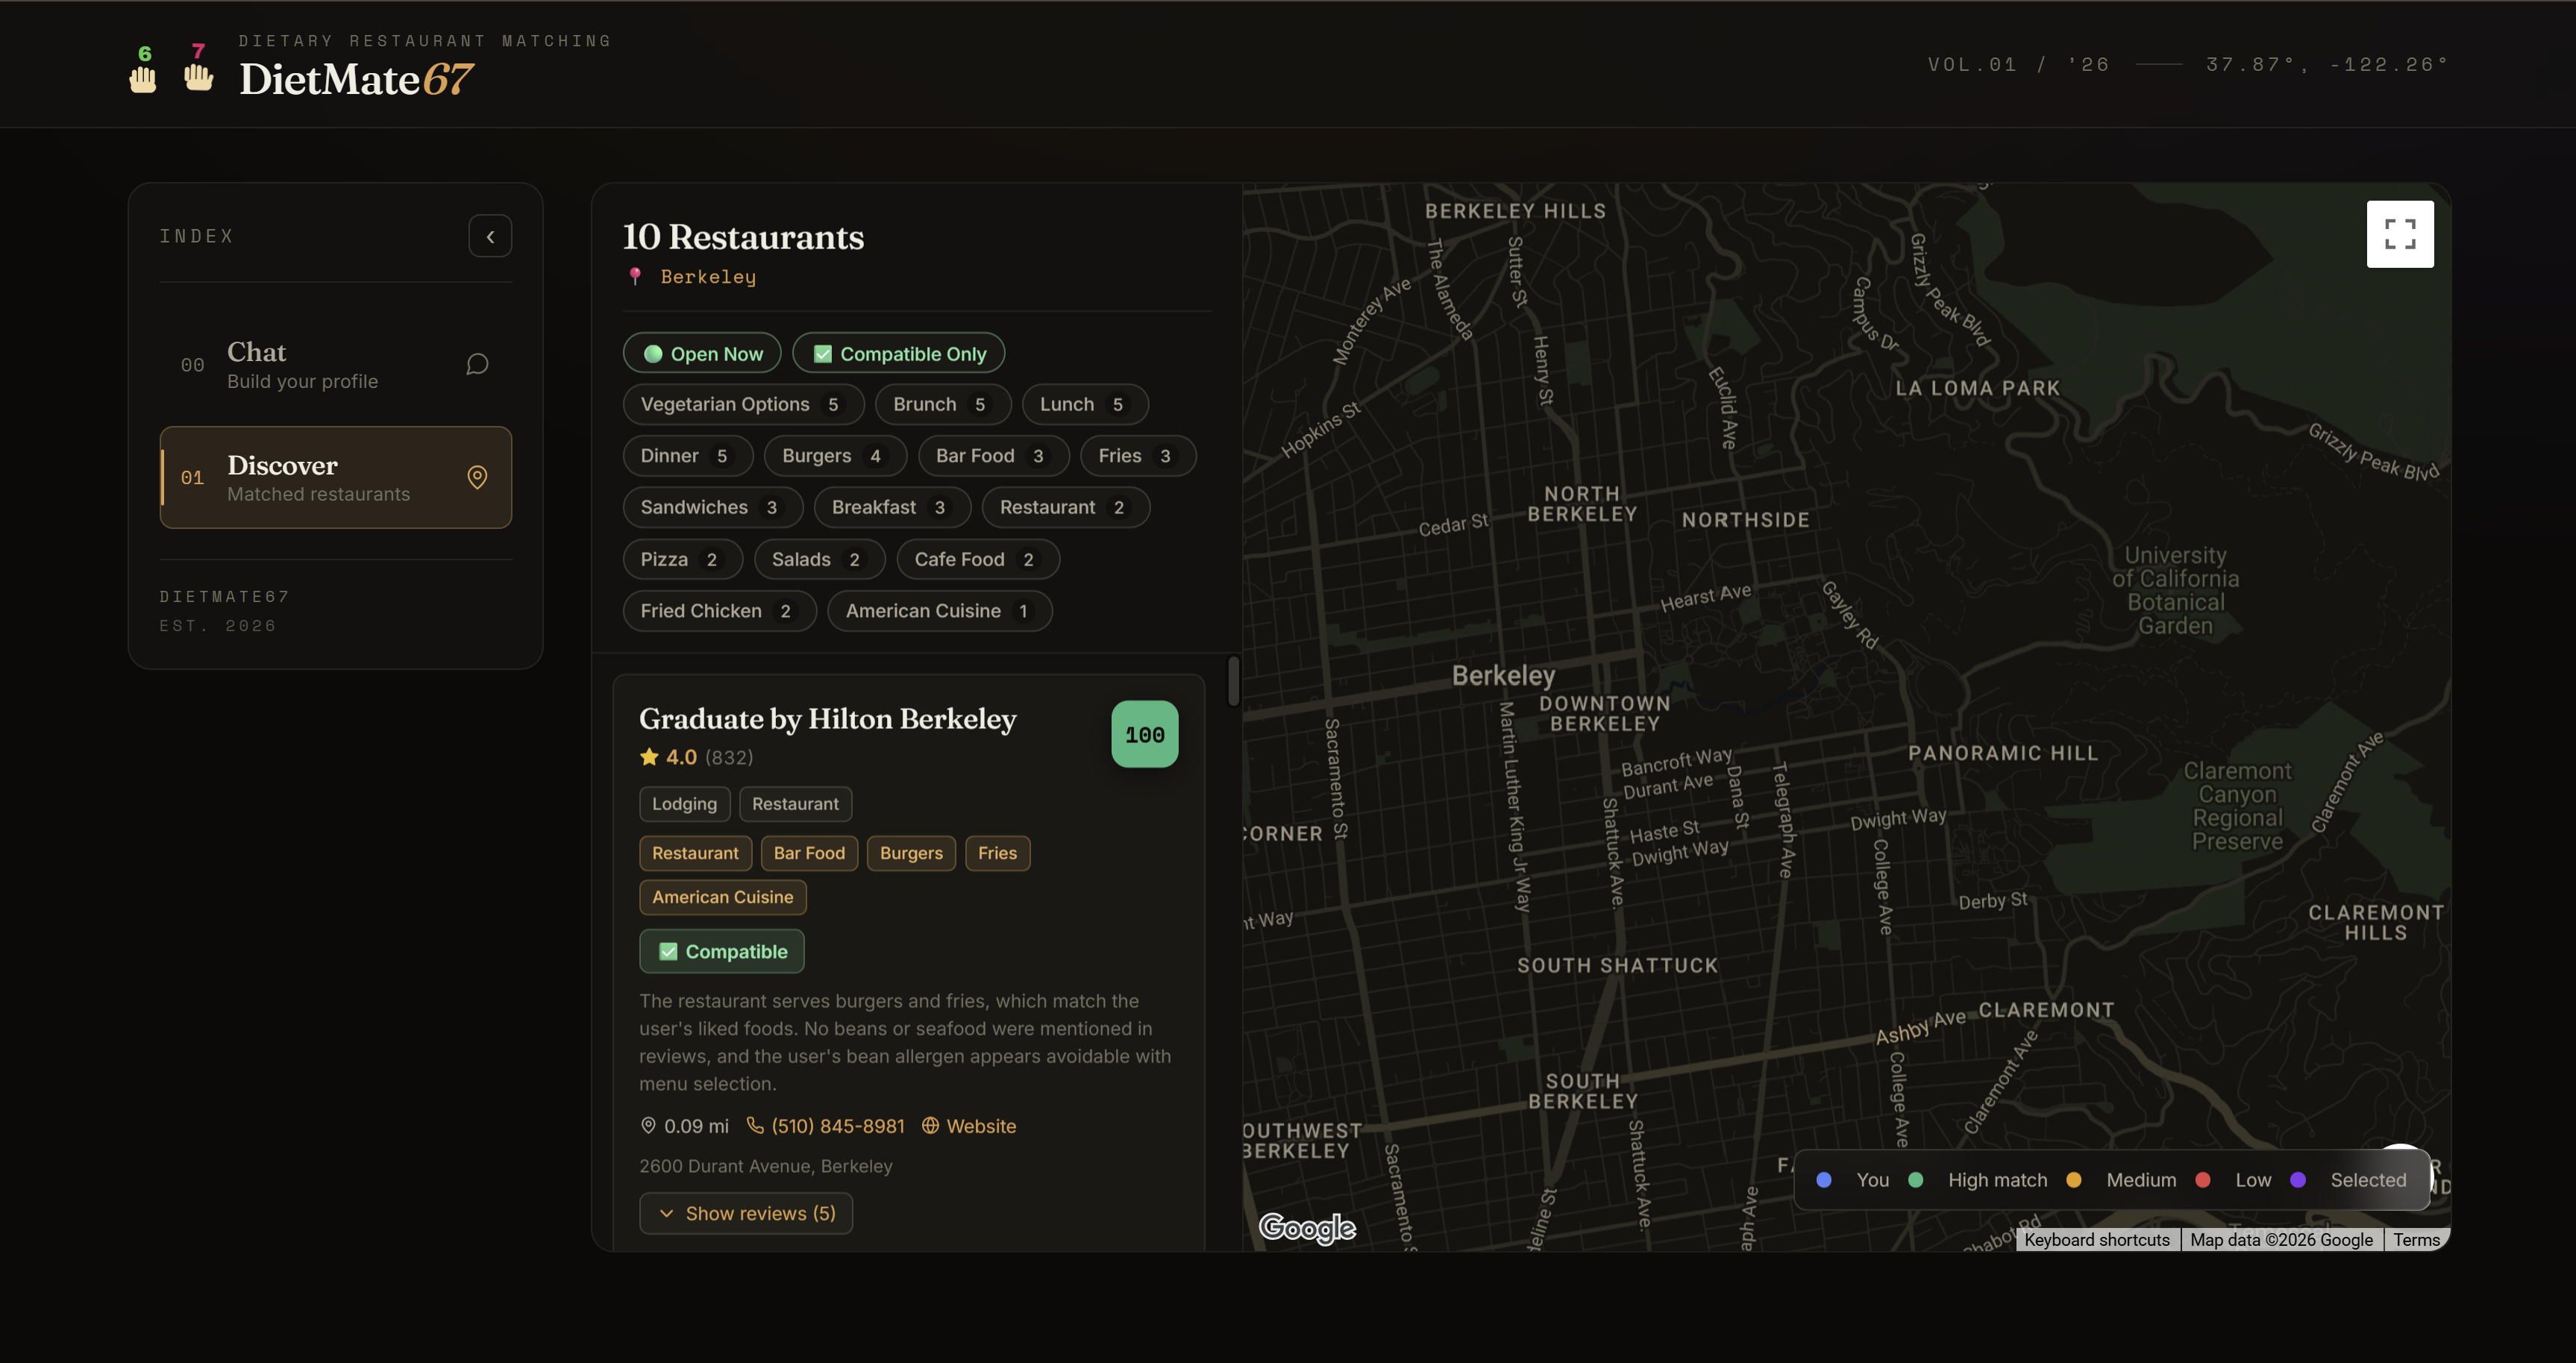Image resolution: width=2576 pixels, height=1363 pixels.
Task: Filter by Fries 3 tag
Action: click(x=1138, y=456)
